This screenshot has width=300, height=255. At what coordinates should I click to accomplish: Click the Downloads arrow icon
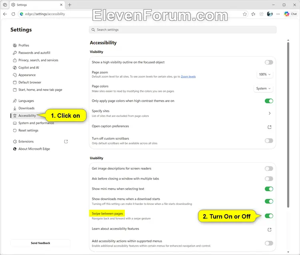click(15, 108)
